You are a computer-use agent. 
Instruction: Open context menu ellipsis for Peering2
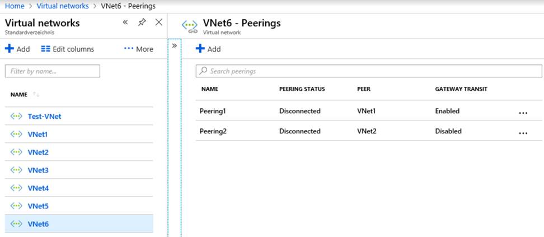tap(523, 133)
